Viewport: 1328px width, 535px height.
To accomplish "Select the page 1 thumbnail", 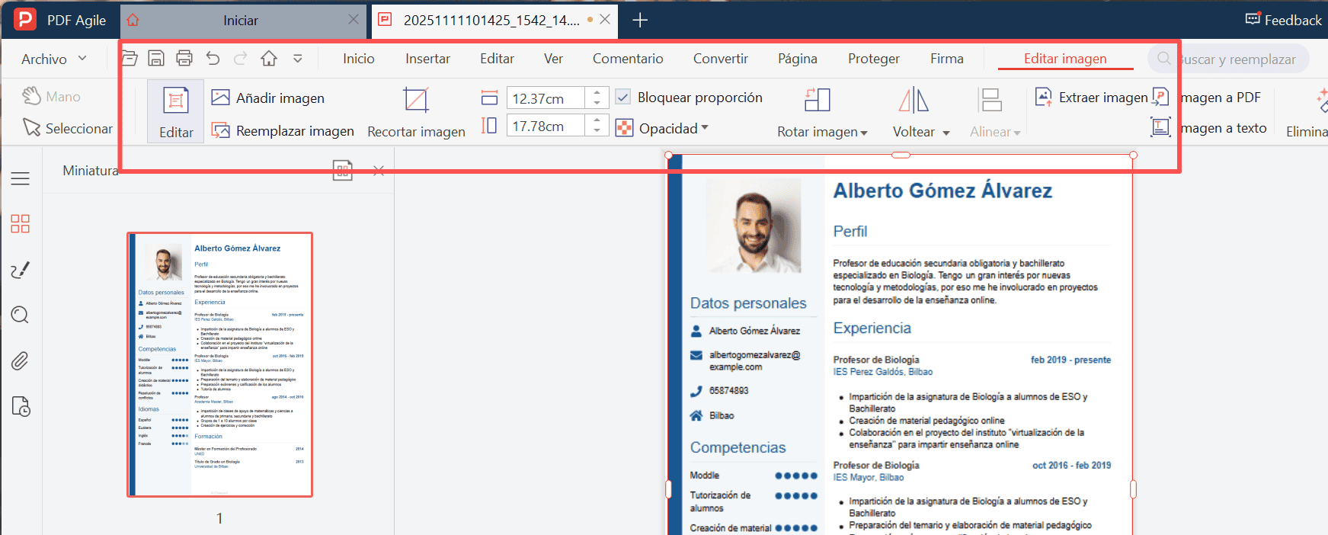I will point(219,364).
